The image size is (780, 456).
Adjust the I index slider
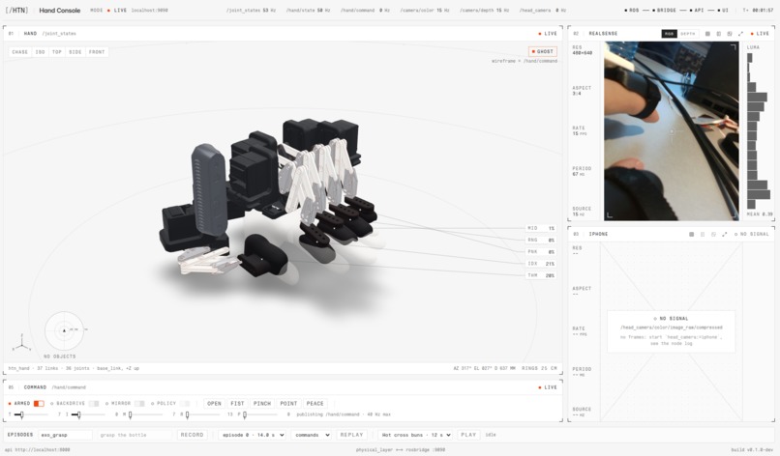[88, 414]
